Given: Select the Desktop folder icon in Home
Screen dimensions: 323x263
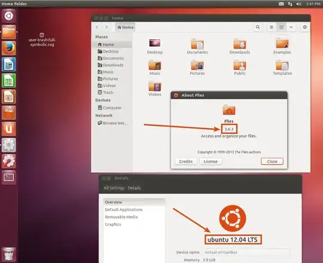Looking at the screenshot, I should pos(155,47).
